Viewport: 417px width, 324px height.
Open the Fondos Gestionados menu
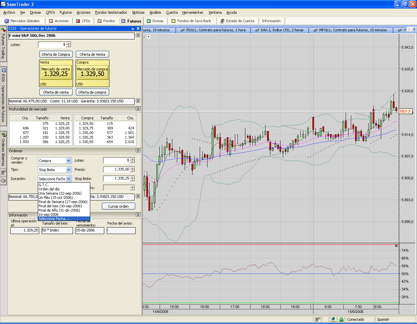click(x=111, y=12)
